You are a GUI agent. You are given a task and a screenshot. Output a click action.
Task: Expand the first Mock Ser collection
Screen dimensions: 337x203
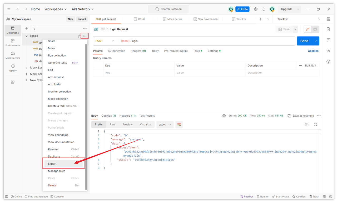coord(27,68)
